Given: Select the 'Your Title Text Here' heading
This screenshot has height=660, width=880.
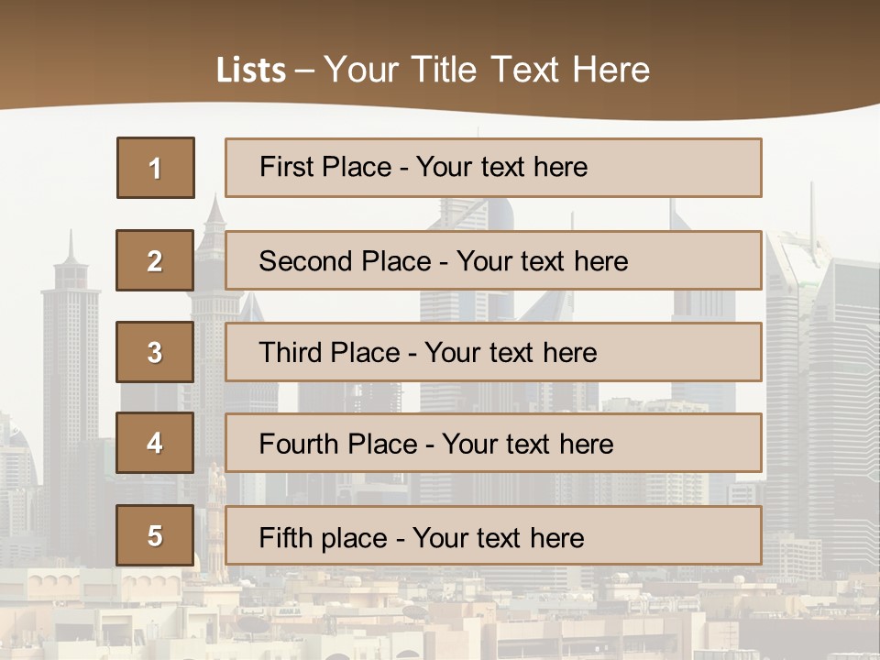Looking at the screenshot, I should click(487, 70).
